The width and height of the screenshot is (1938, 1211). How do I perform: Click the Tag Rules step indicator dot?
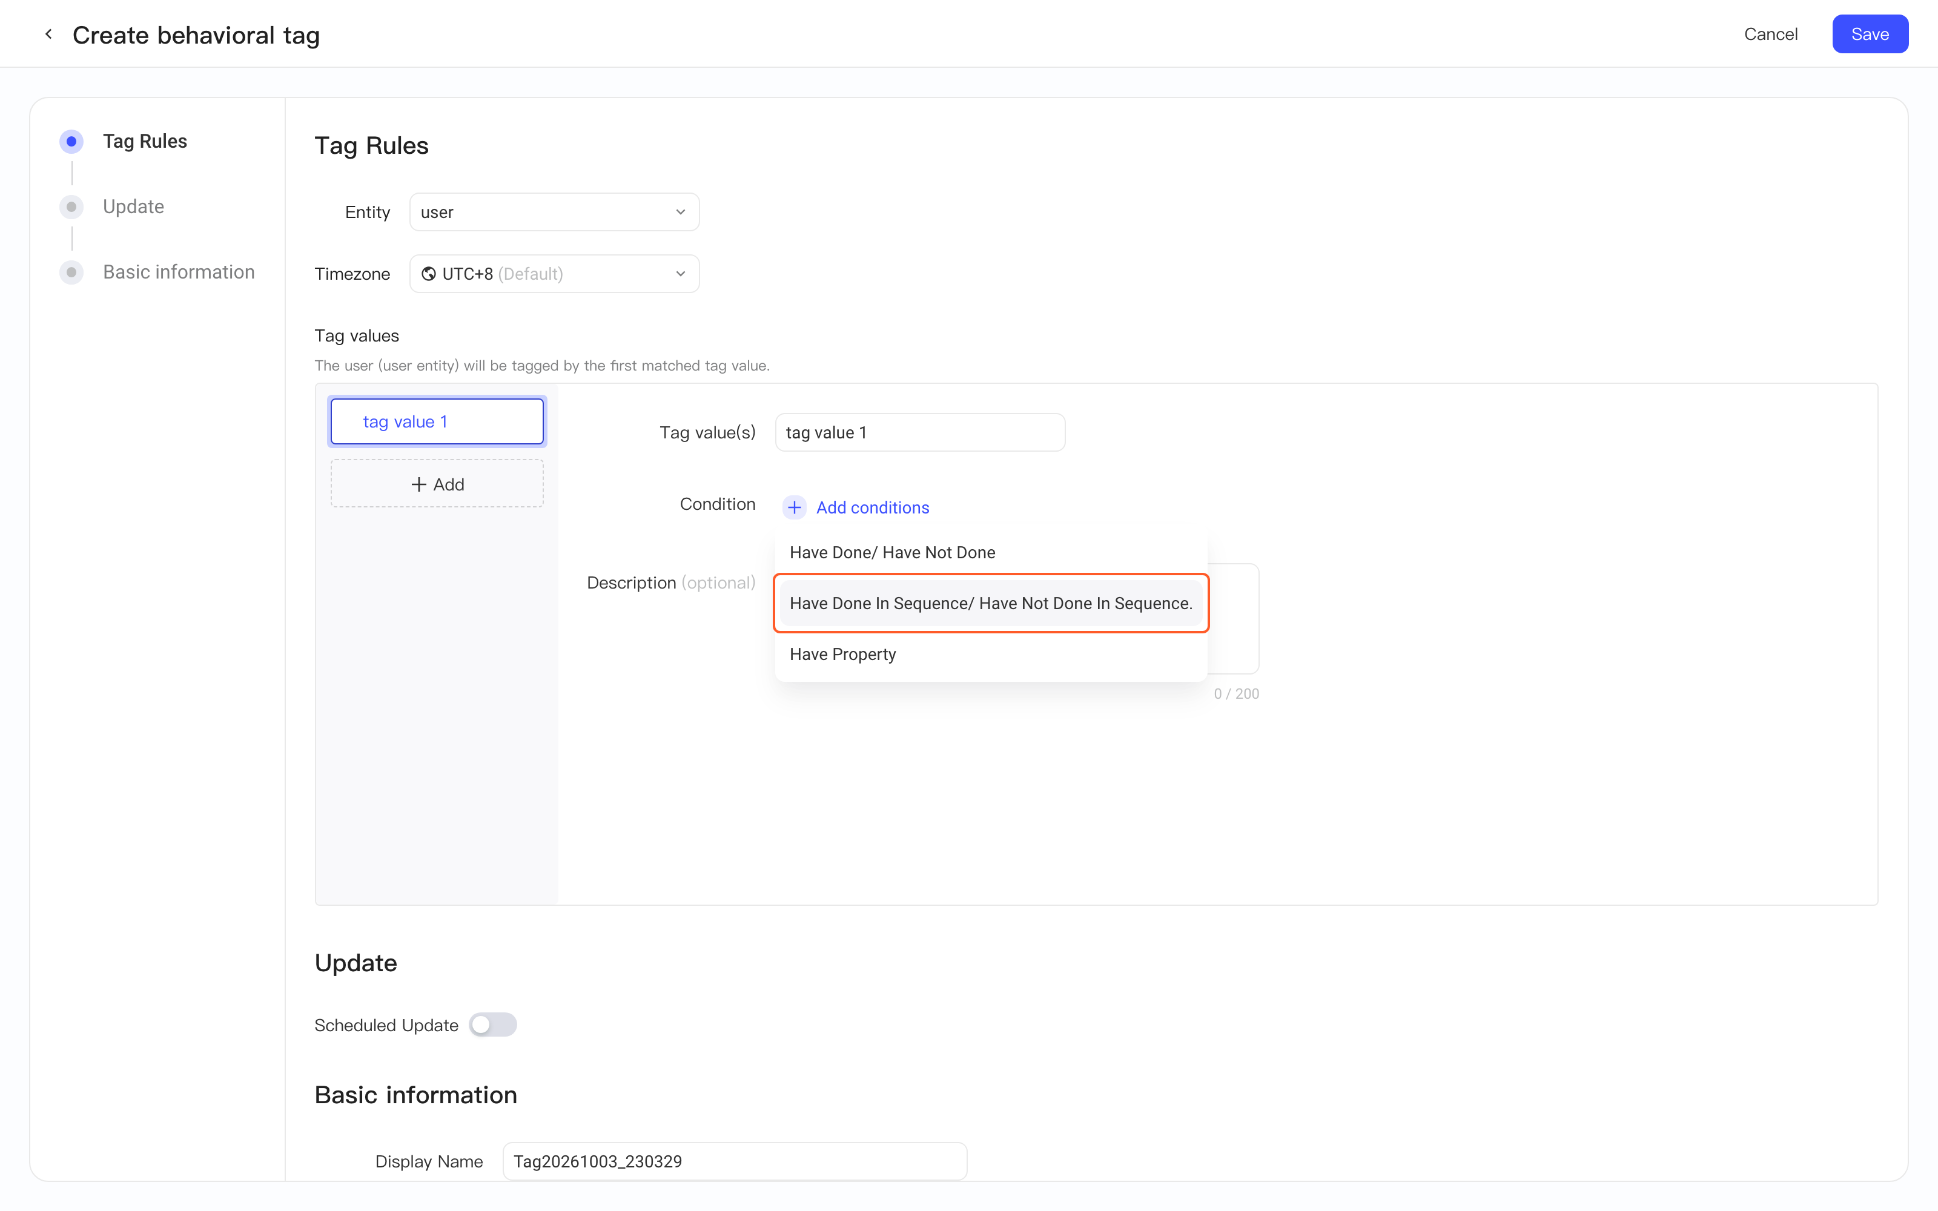point(71,141)
